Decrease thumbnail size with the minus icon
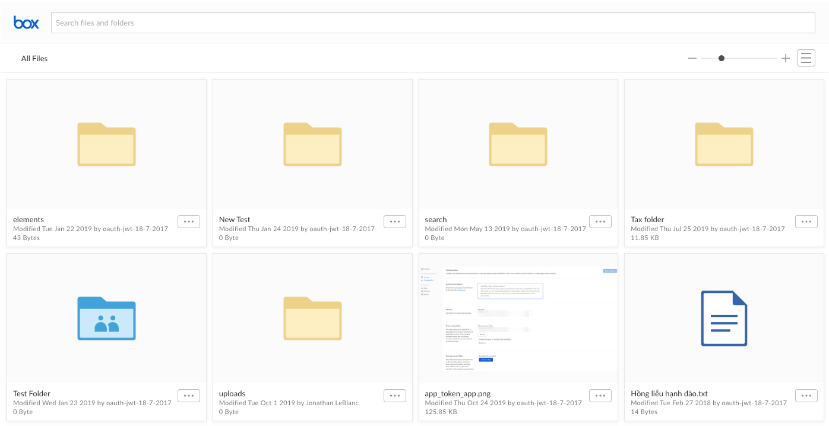Screen dimensions: 829x426 692,58
